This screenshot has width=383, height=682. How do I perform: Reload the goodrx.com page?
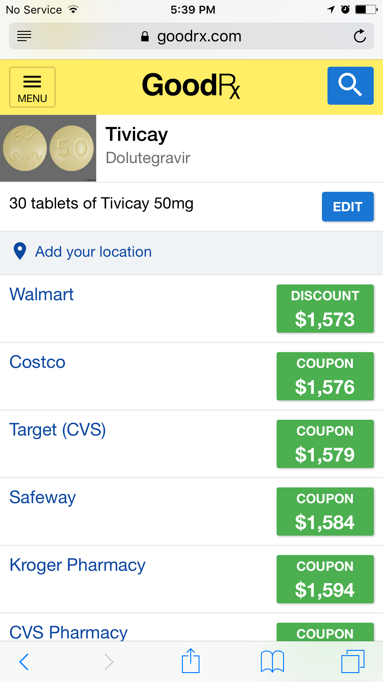(360, 36)
